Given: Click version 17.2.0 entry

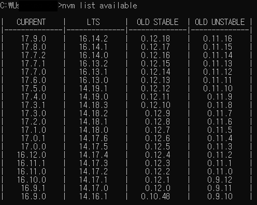Looking at the screenshot, I should pos(34,121).
